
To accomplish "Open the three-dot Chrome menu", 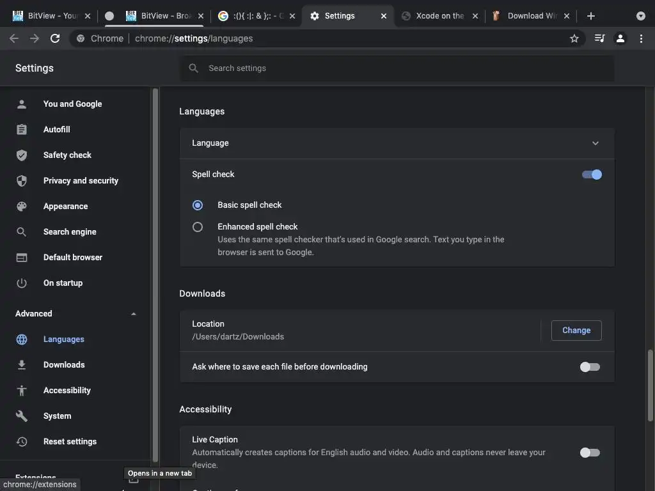I will point(641,38).
